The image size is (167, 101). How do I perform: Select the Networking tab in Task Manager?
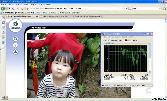tap(128, 40)
